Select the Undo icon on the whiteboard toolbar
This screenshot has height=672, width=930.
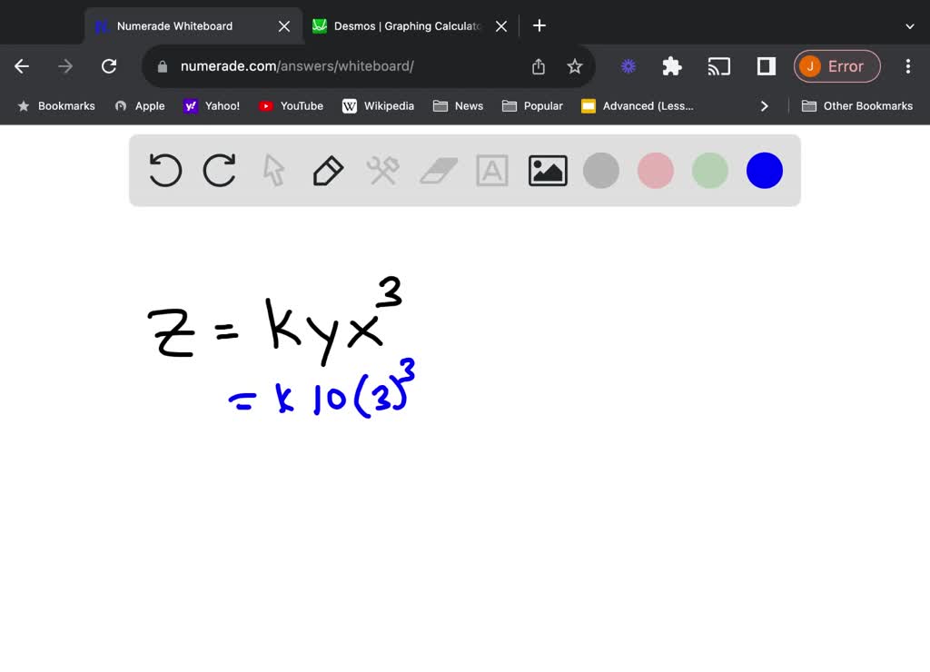[164, 170]
